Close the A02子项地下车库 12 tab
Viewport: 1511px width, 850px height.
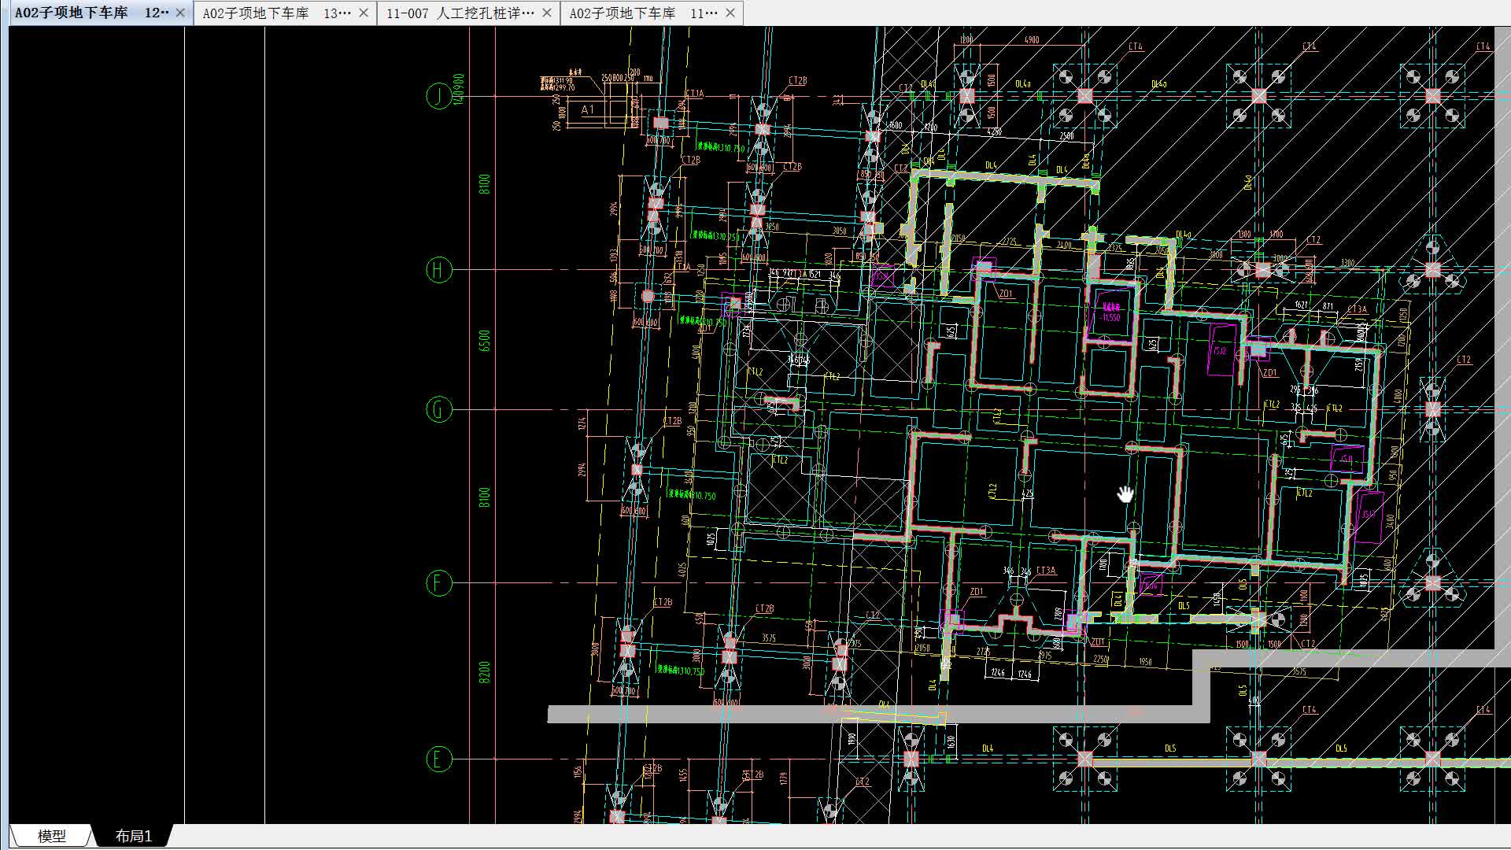(180, 13)
